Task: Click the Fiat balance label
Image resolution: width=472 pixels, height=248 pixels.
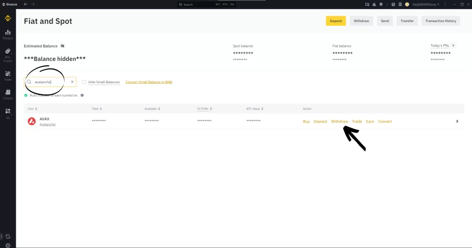Action: [342, 46]
